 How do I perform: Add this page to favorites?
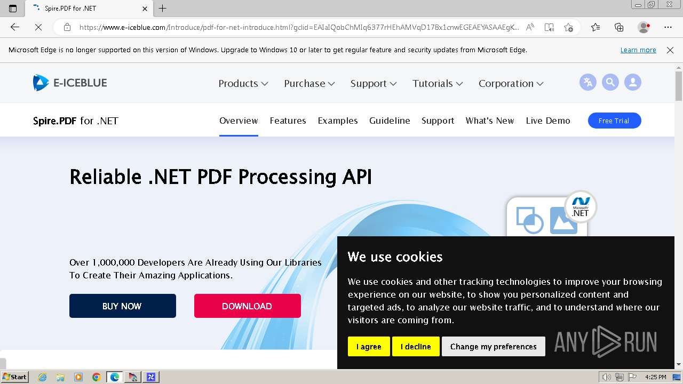click(568, 27)
